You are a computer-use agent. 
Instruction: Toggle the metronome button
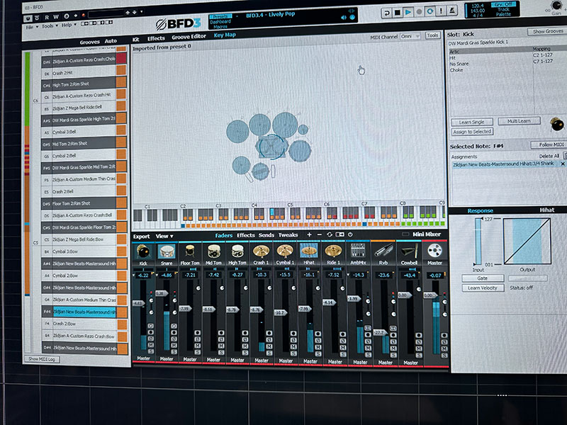tap(452, 11)
